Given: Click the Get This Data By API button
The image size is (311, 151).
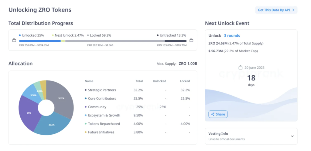Looking at the screenshot, I should point(276,10).
